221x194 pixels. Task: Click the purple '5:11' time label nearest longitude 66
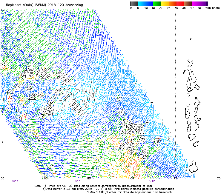78,181
